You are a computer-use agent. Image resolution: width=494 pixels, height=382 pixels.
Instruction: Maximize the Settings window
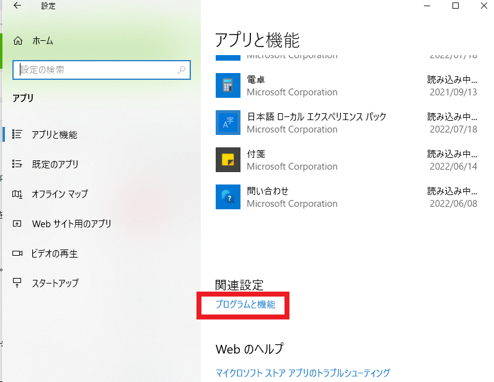[455, 6]
